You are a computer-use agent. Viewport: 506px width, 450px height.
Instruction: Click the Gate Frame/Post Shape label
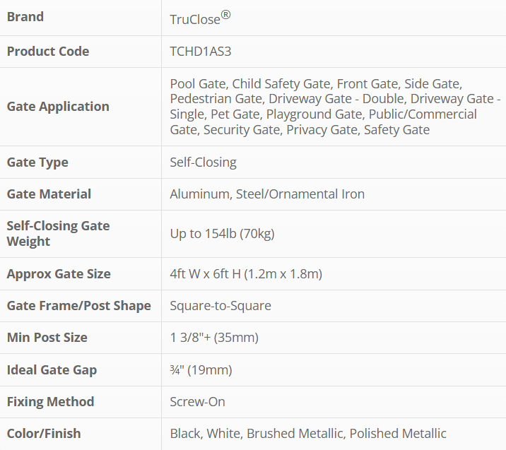pyautogui.click(x=78, y=306)
